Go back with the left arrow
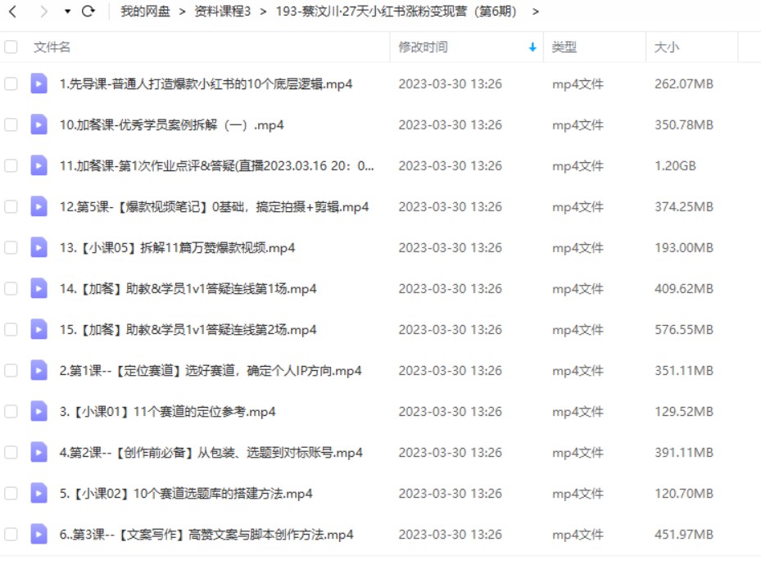This screenshot has width=761, height=578. pos(13,11)
